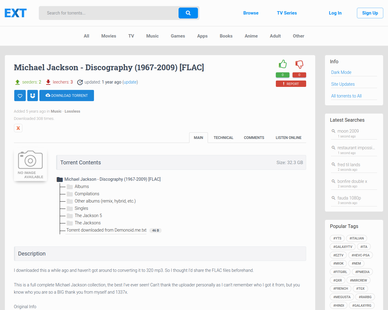Switch to the Main tab
Screen dimensions: 388x310
tap(199, 138)
